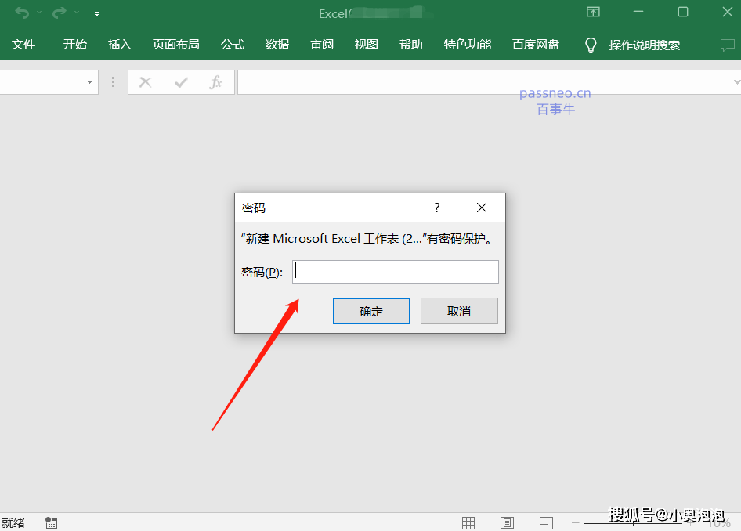The height and width of the screenshot is (531, 741).
Task: Click the Undo arrow icon
Action: click(21, 13)
